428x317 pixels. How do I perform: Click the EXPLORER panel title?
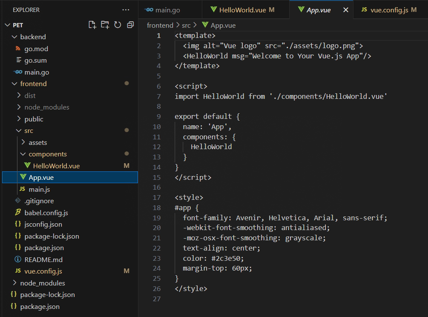point(26,10)
